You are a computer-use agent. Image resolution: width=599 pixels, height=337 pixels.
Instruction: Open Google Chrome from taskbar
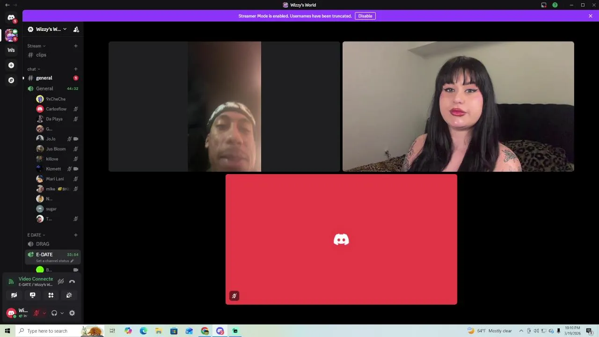(x=205, y=331)
